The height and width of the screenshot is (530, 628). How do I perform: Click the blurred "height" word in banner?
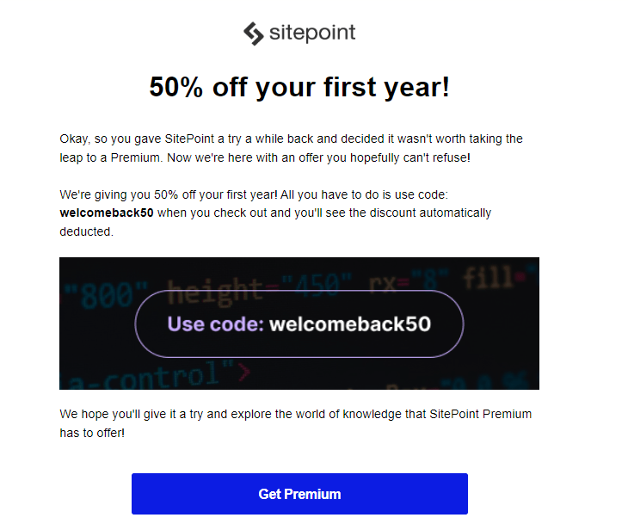pyautogui.click(x=214, y=291)
